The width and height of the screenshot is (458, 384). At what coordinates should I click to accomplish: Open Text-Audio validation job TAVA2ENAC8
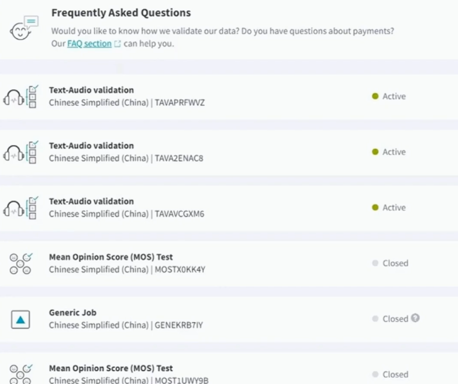[91, 146]
